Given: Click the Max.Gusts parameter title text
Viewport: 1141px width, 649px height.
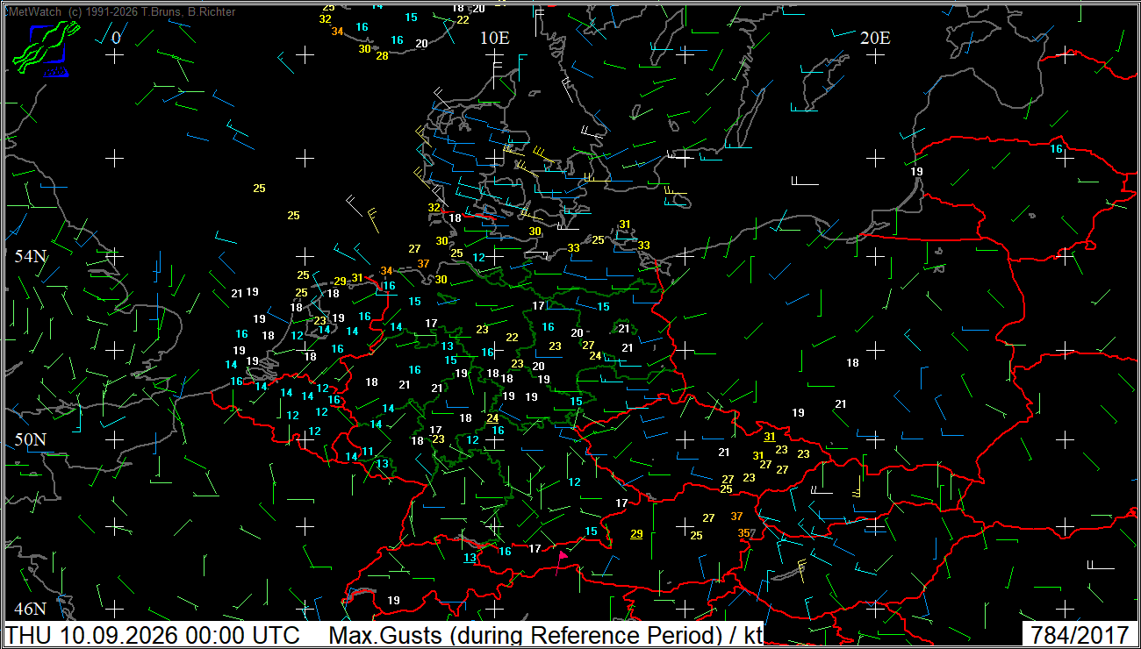Looking at the screenshot, I should tap(546, 635).
